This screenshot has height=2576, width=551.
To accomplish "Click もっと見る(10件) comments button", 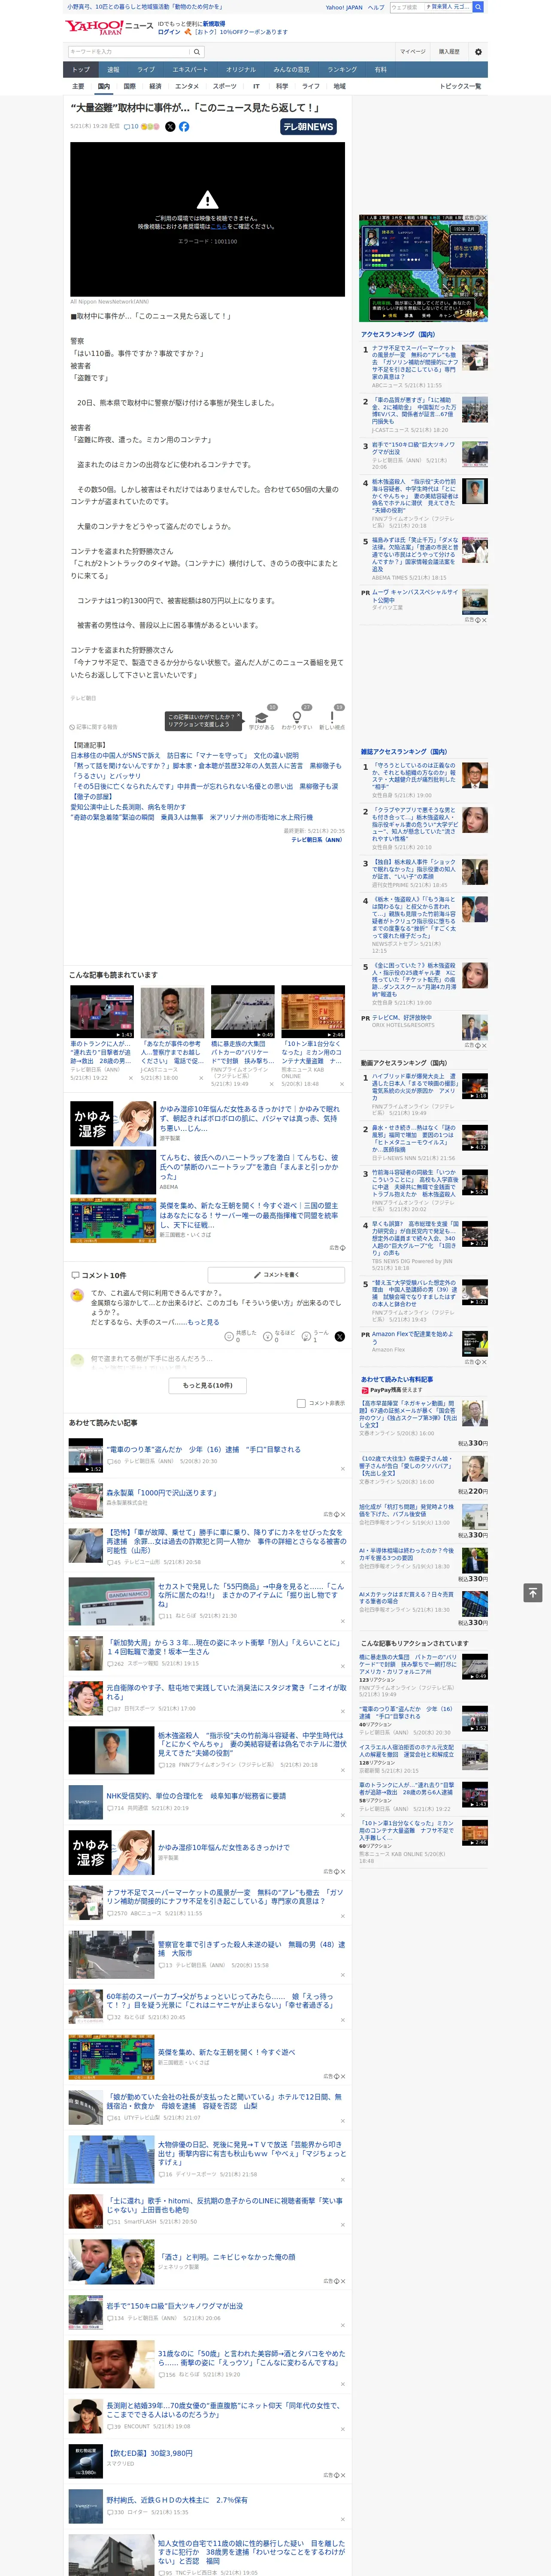I will coord(207,1386).
